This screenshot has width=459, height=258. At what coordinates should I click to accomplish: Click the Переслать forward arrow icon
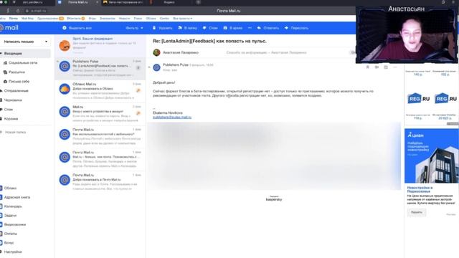coord(286,28)
